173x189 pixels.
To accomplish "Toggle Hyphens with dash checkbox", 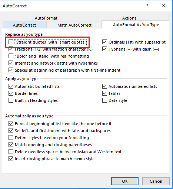I will (x=104, y=49).
